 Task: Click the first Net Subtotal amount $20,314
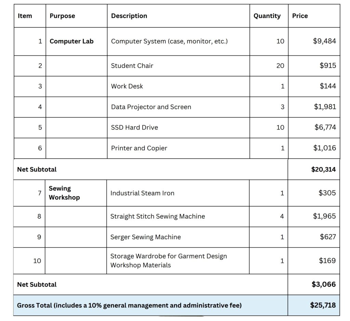[323, 170]
